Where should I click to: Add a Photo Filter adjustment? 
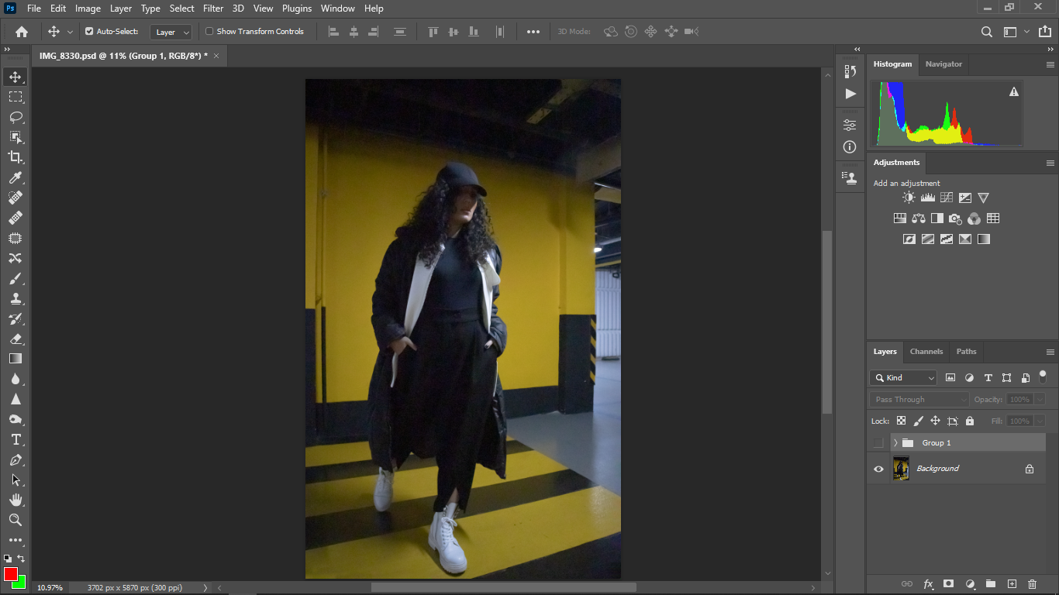(955, 218)
